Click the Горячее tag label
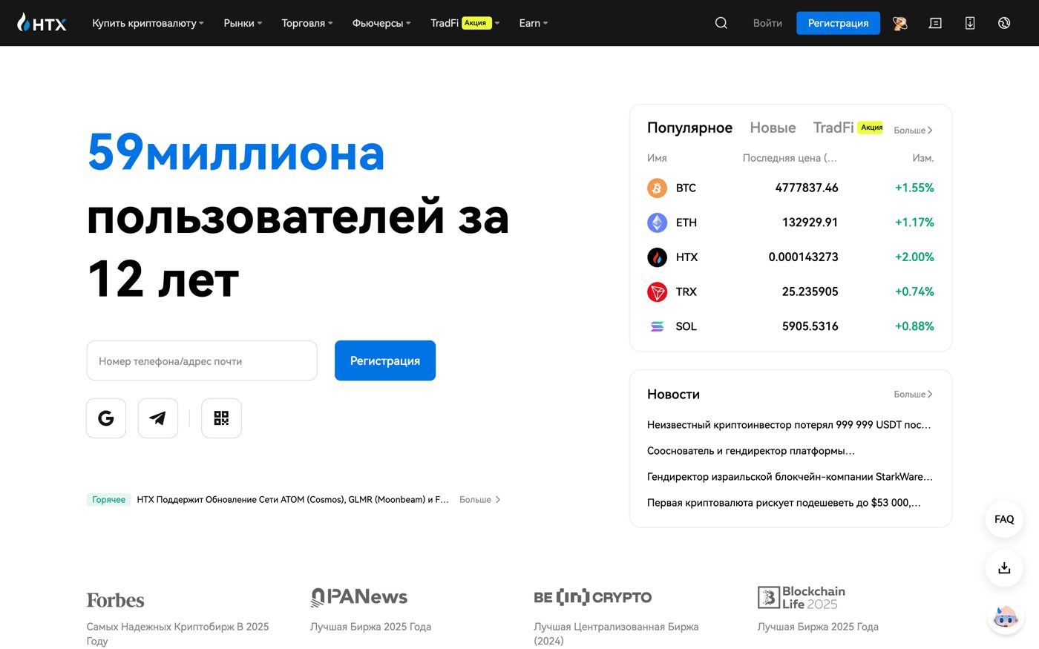This screenshot has width=1039, height=649. tap(109, 500)
